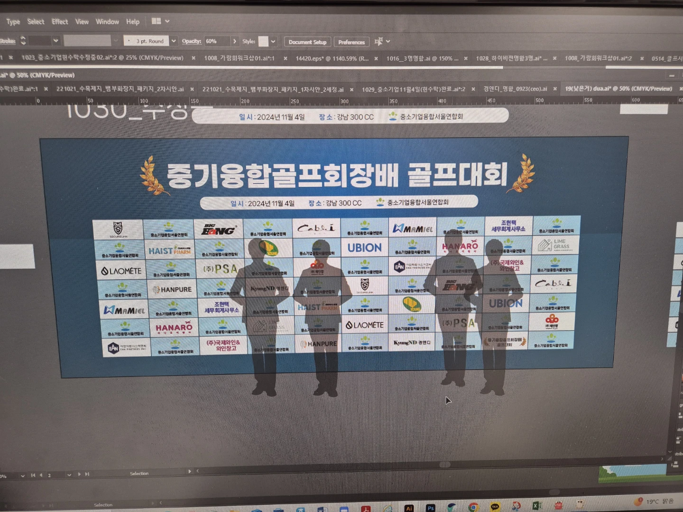
Task: Open Adobe Acrobat from the taskbar
Action: tap(366, 509)
